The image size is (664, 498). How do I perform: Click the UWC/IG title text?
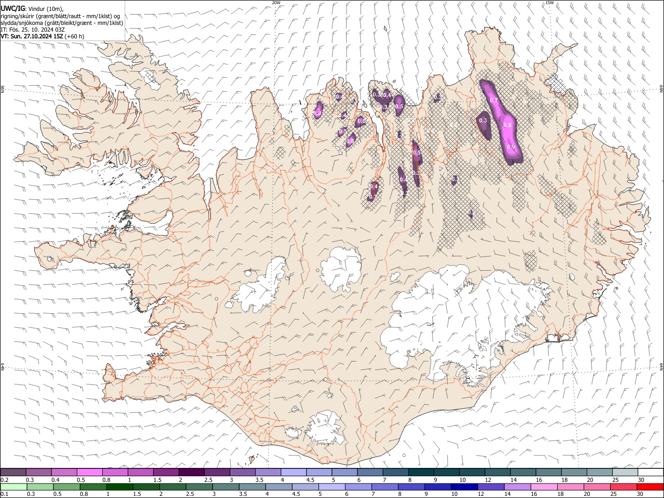point(12,8)
